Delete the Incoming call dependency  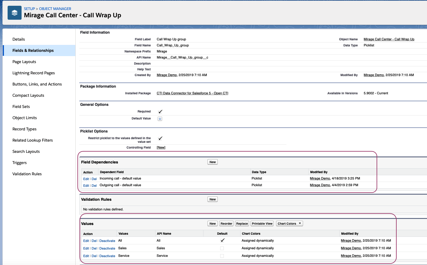[x=94, y=179]
